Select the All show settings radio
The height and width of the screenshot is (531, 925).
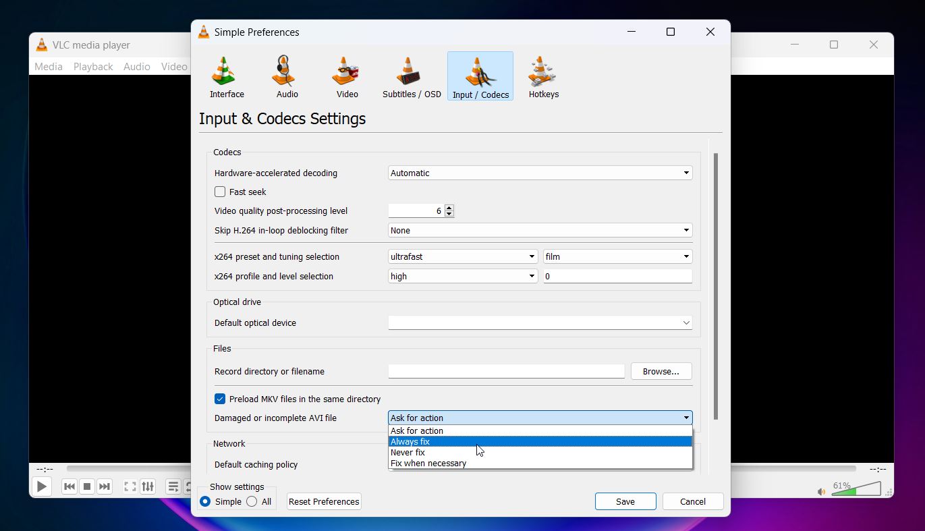(252, 501)
